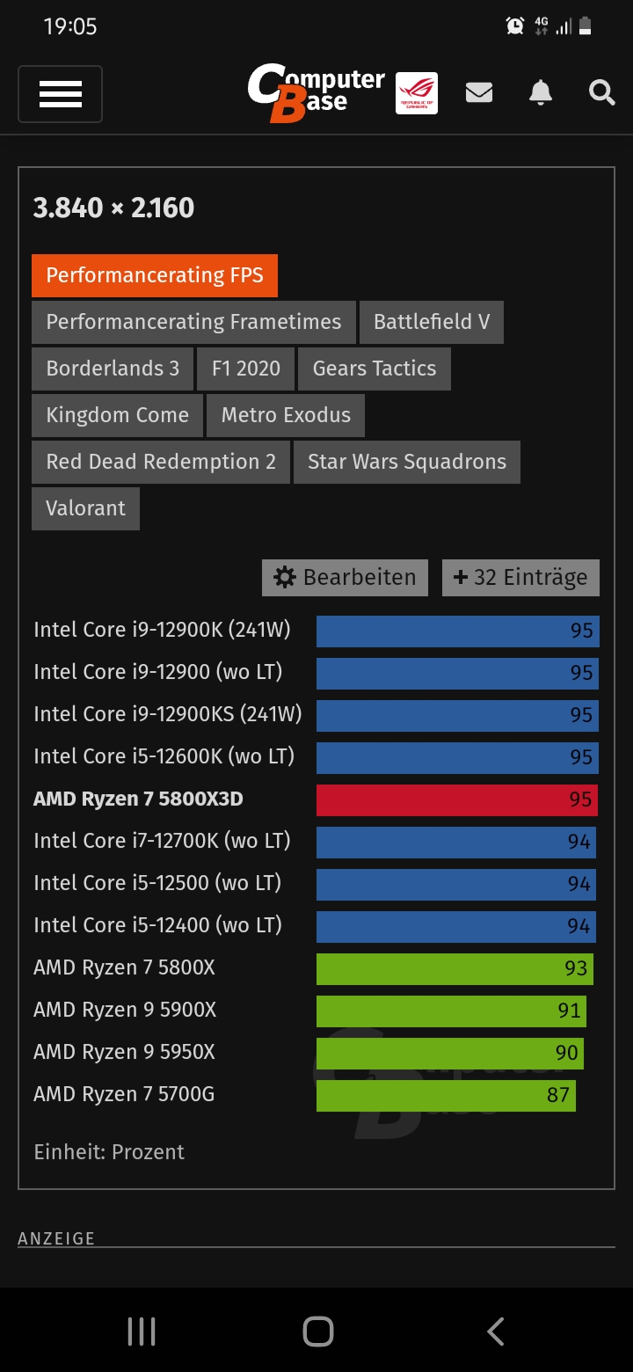The image size is (633, 1372).
Task: Click the red 5800X3D result bar
Action: click(x=456, y=799)
